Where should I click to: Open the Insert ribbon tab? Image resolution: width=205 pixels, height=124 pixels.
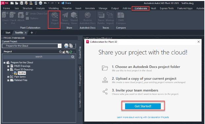coord(78,8)
